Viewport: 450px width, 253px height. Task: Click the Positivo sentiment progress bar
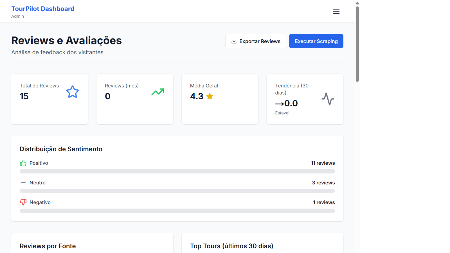(x=177, y=171)
